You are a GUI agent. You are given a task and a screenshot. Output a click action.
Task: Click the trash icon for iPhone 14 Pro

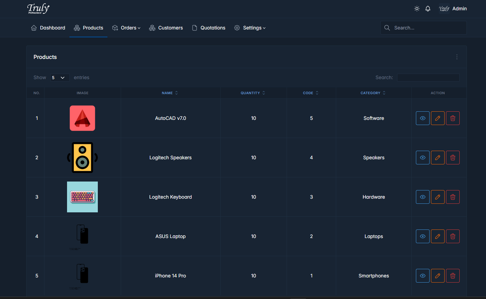tap(452, 276)
